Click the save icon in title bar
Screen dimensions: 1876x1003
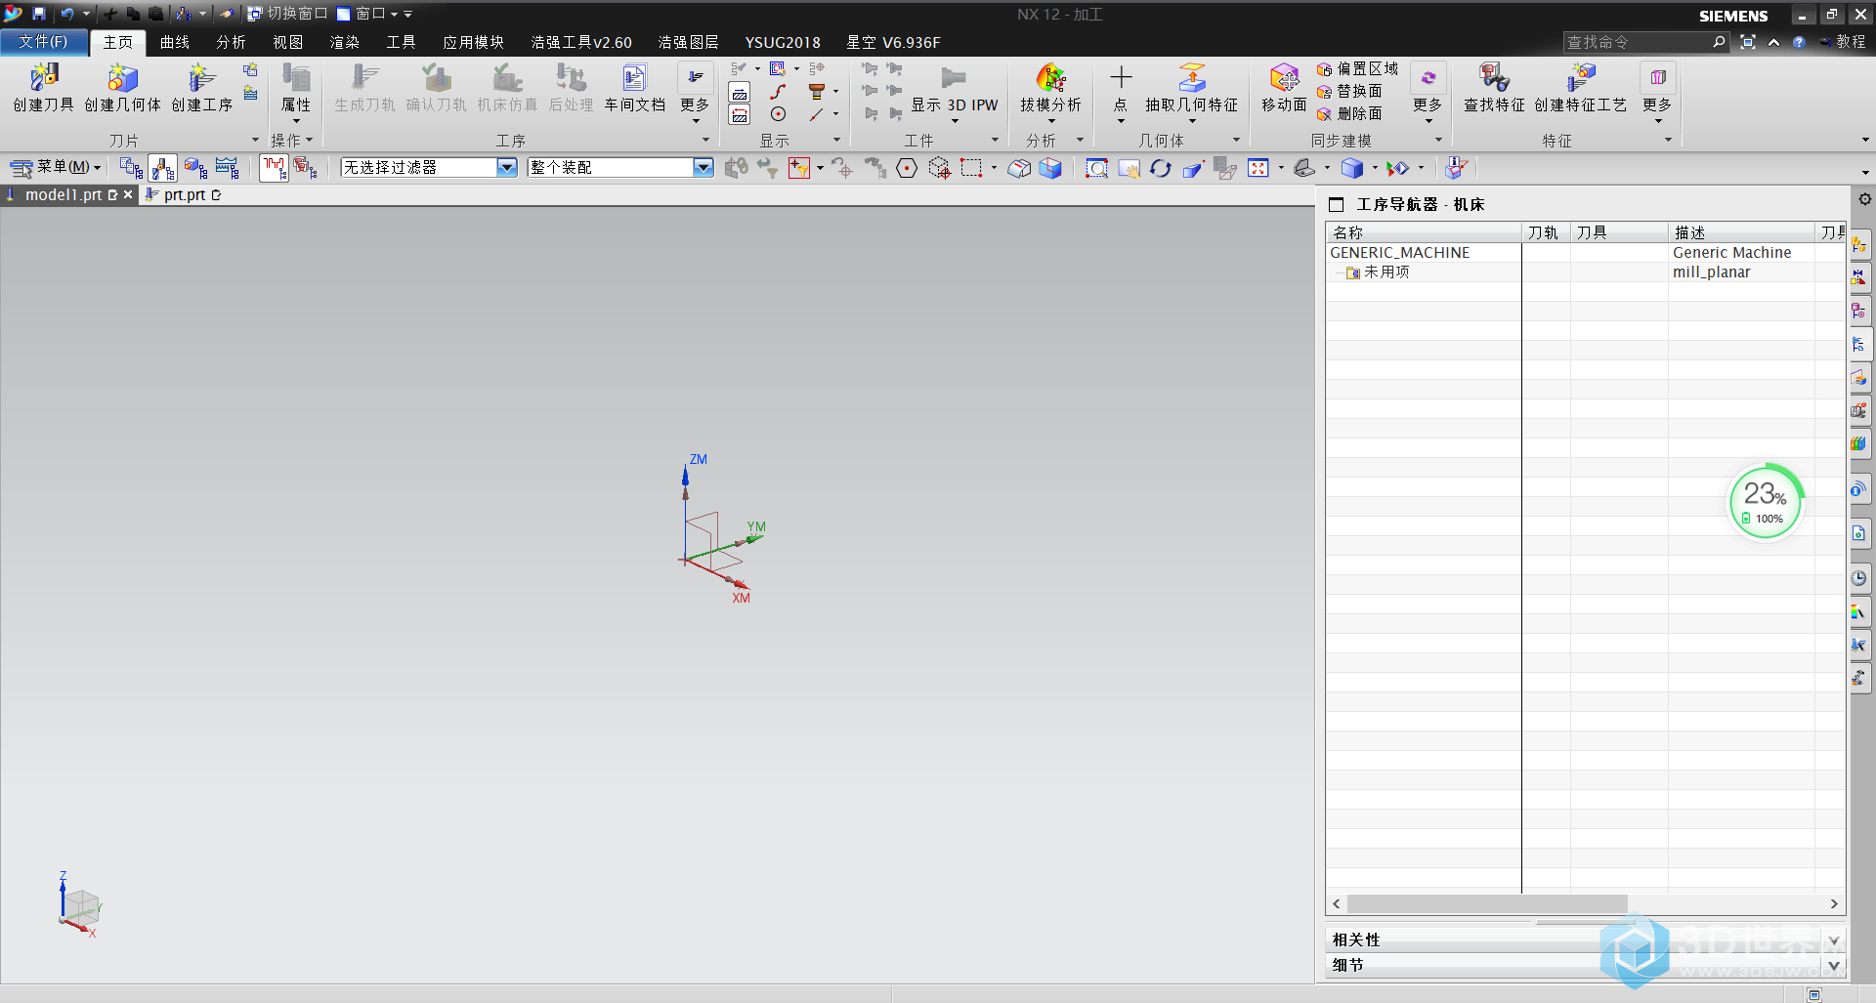[39, 14]
